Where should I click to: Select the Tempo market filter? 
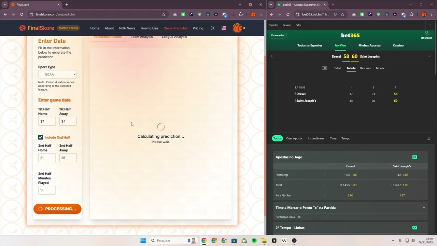click(x=346, y=138)
